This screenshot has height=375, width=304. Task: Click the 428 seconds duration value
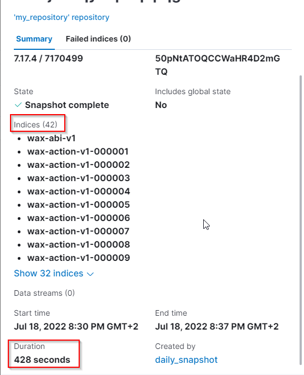tap(42, 359)
